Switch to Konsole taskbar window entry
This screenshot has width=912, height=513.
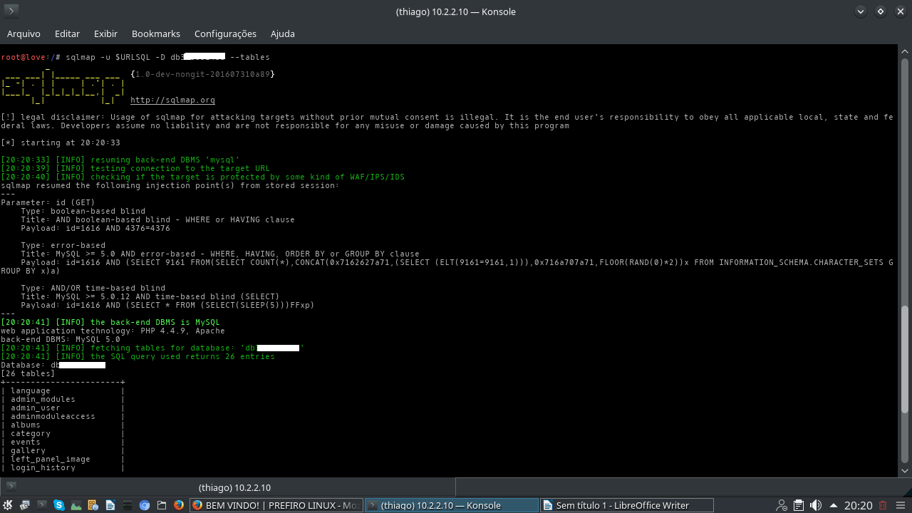pyautogui.click(x=452, y=505)
